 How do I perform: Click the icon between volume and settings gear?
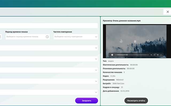tap(155, 55)
